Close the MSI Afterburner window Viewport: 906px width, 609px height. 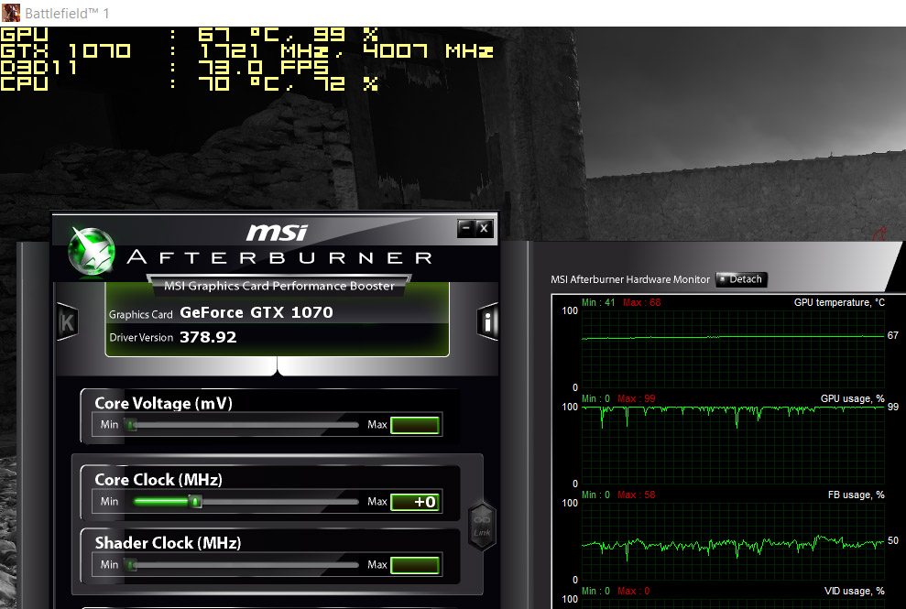tap(485, 228)
